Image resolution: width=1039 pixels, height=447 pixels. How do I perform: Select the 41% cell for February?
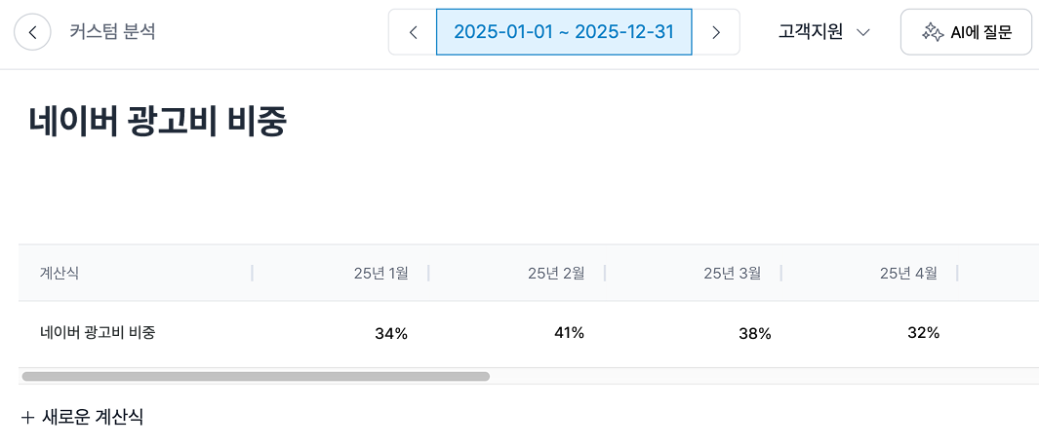click(569, 333)
